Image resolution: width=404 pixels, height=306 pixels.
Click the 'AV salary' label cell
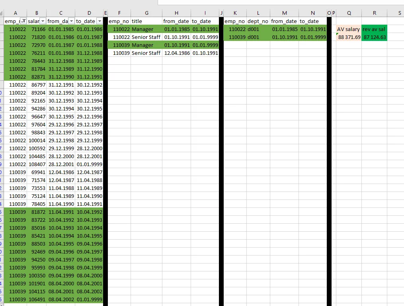click(349, 29)
